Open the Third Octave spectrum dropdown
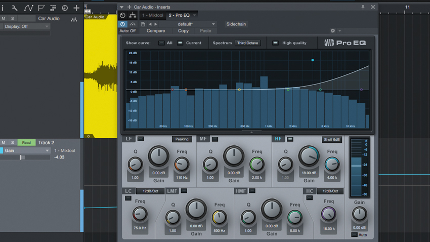The image size is (430, 242). click(248, 43)
